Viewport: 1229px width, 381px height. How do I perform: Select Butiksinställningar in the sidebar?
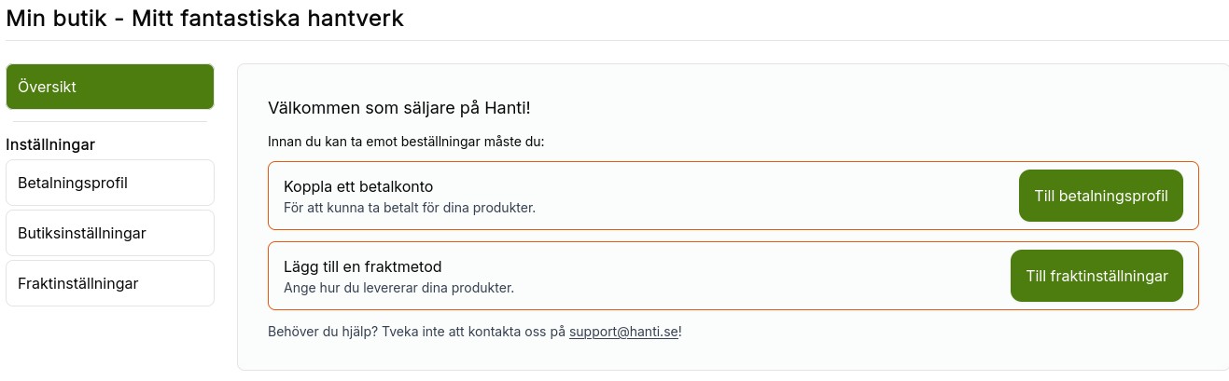[x=109, y=233]
